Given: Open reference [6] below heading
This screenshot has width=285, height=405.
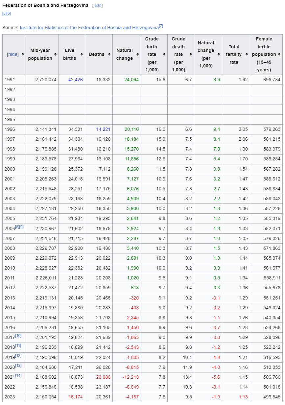Looking at the screenshot, I should coord(9,13).
